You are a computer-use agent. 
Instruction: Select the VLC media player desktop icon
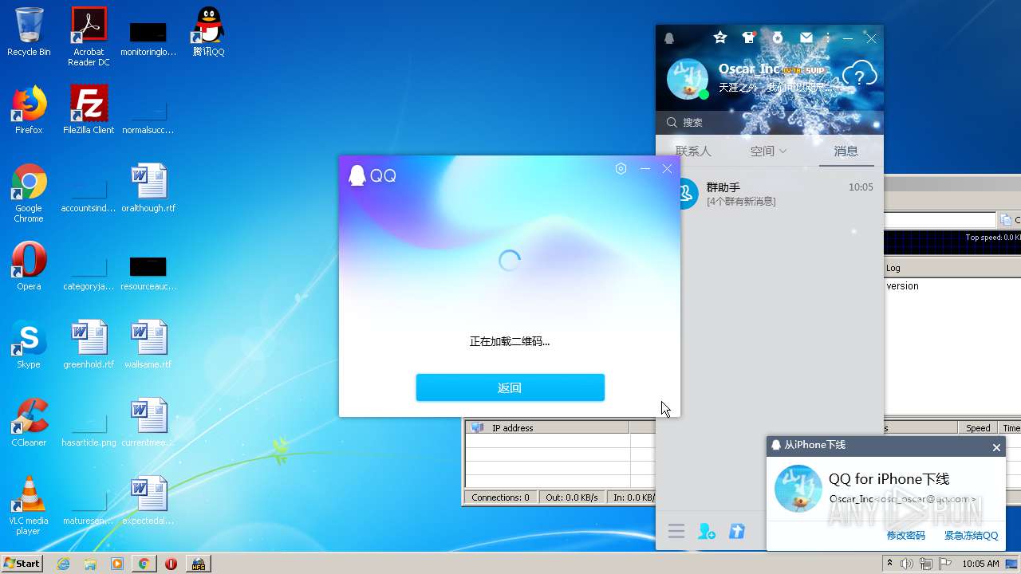click(x=29, y=505)
